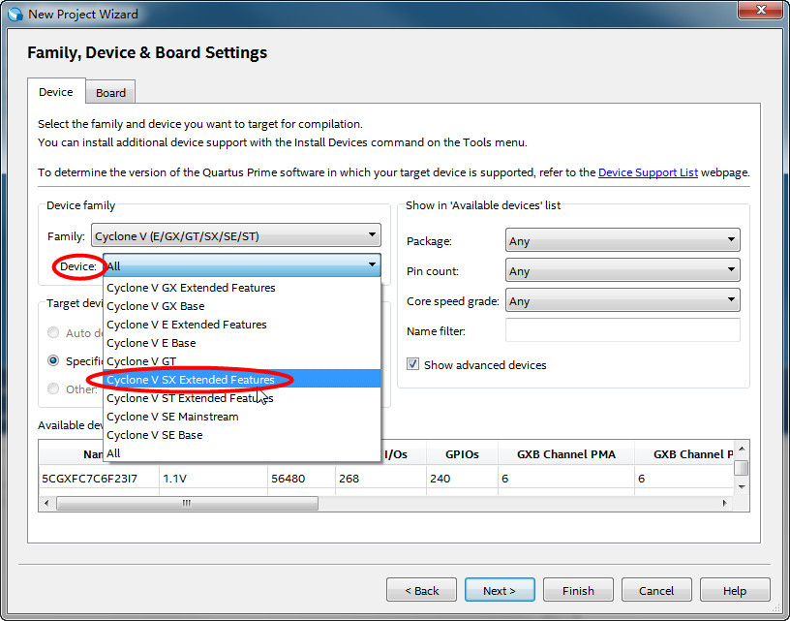This screenshot has height=621, width=790.
Task: Choose Cyclone V GX Base option
Action: click(x=242, y=306)
